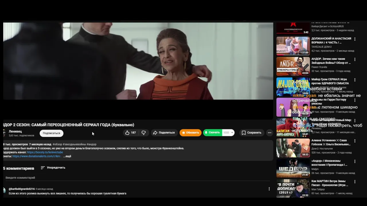The width and height of the screenshot is (367, 206).
Task: Open the red star video thumbnail 3:42
Action: pos(293,28)
